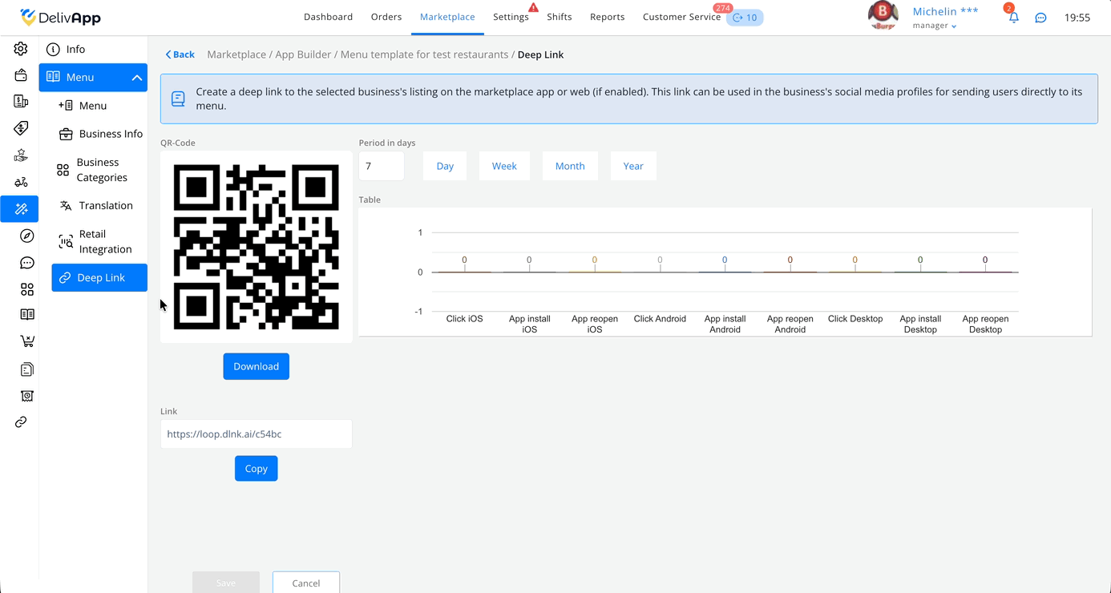1111x593 pixels.
Task: Click the Period in days input field
Action: 382,166
